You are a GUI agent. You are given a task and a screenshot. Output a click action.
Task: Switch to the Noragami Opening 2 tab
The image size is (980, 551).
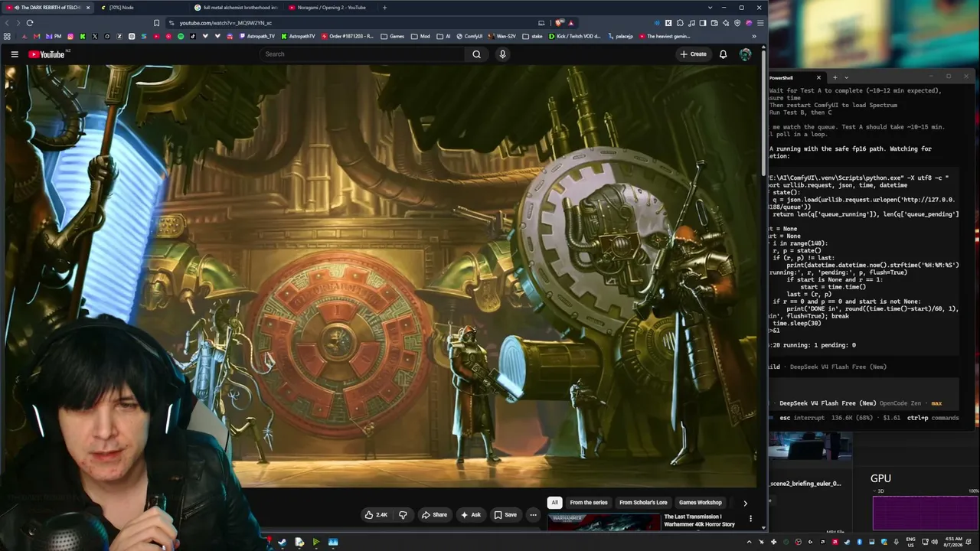332,8
